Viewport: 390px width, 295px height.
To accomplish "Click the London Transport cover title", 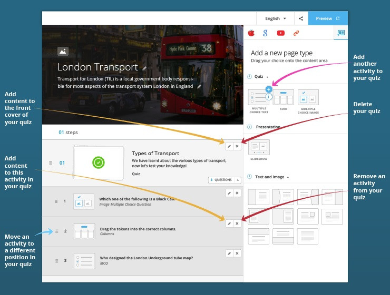I will coord(97,67).
